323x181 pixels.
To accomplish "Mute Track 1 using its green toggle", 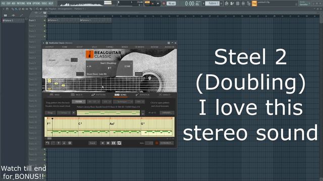I will coord(44,20).
